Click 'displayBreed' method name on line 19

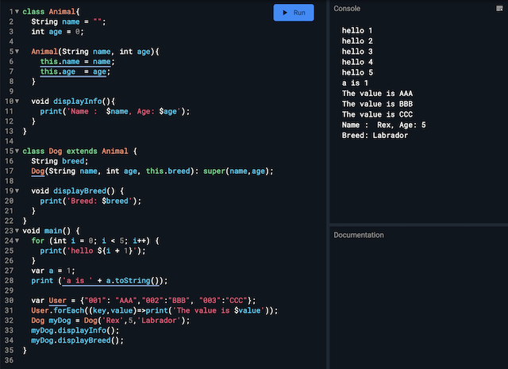80,191
